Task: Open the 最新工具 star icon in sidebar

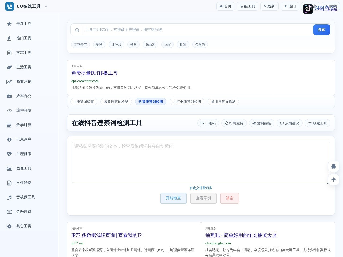Action: click(x=9, y=24)
